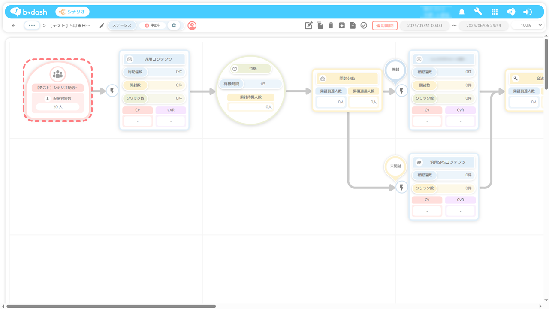
Task: Click the horizontal scrollbar thumb
Action: [x=112, y=306]
